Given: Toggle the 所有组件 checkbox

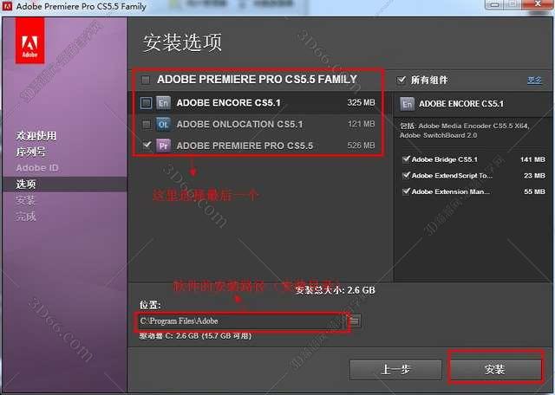Looking at the screenshot, I should point(401,80).
